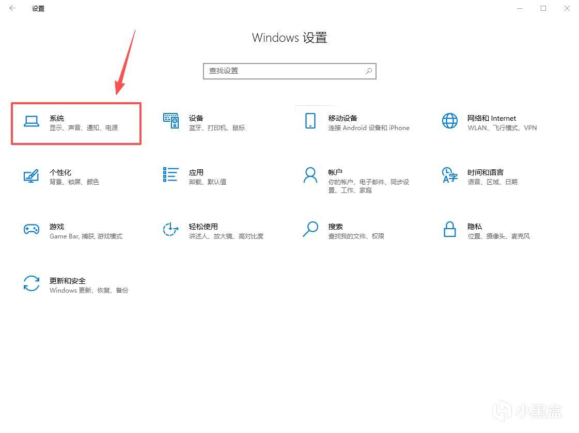Click text 讲述人、放大镜、高对比度

click(x=226, y=236)
